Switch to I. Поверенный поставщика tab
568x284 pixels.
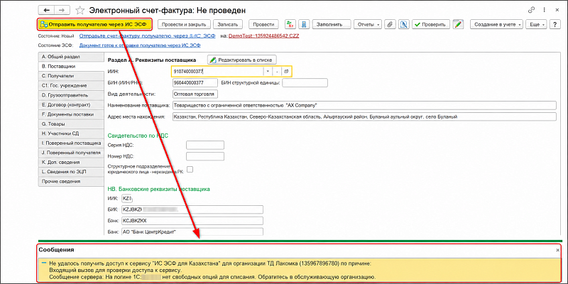point(71,143)
